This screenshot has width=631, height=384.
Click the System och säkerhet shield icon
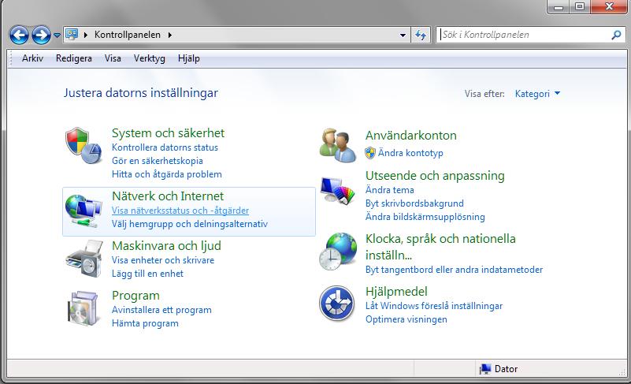tap(84, 146)
